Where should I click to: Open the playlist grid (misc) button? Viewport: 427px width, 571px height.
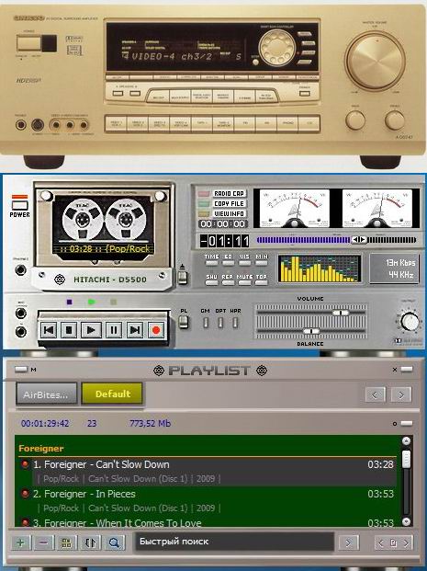(66, 543)
